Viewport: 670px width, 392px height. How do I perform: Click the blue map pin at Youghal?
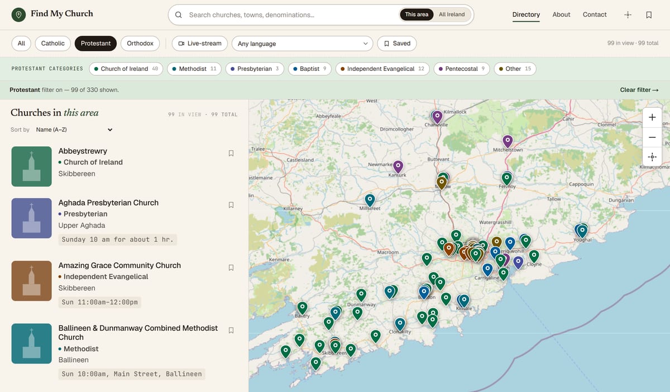point(582,230)
